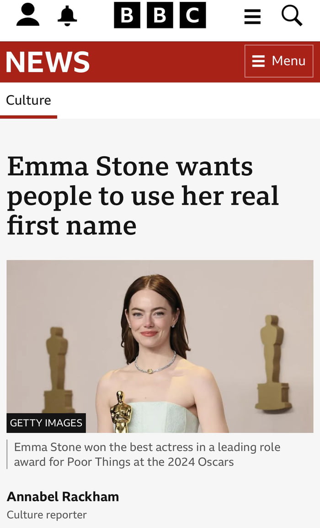Select the Culture section tab

point(28,100)
